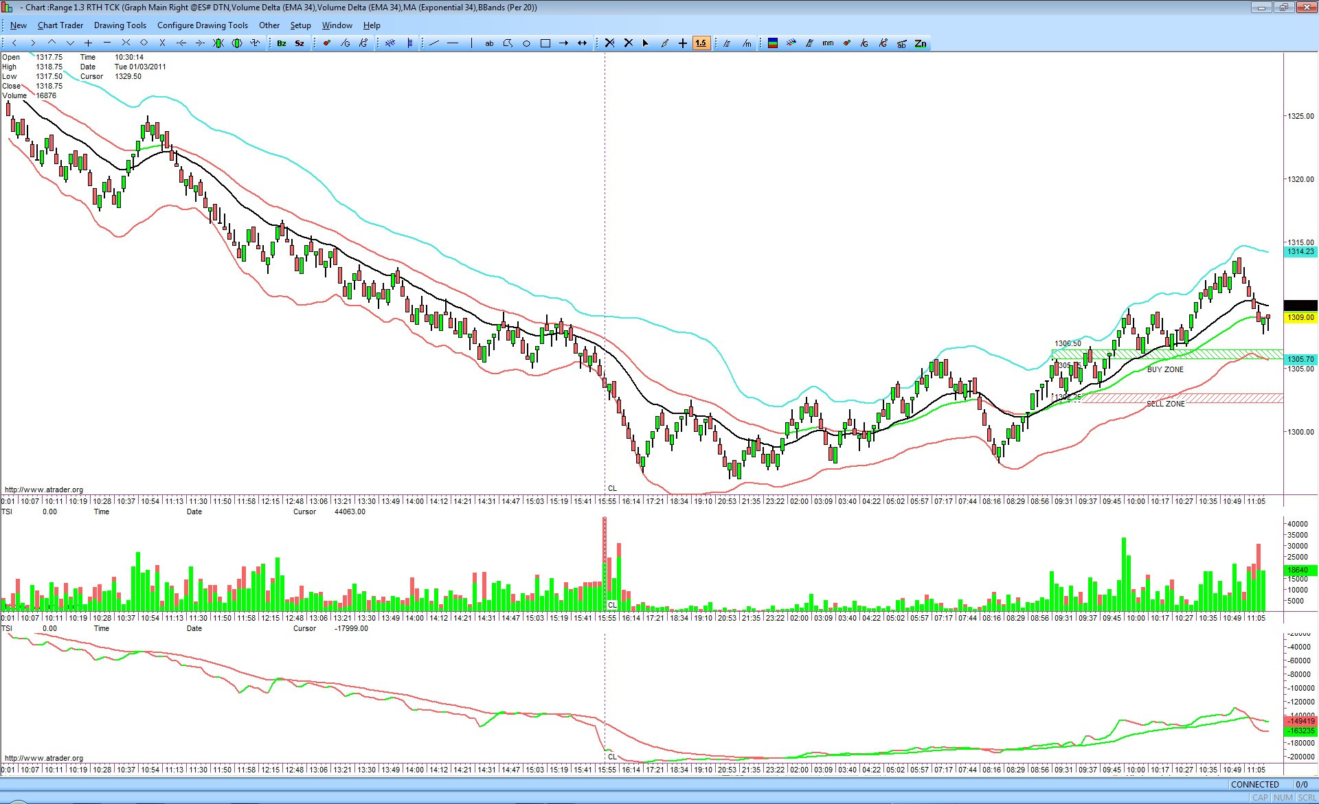1319x804 pixels.
Task: Click the 1314.23 price axis label
Action: pos(1300,252)
